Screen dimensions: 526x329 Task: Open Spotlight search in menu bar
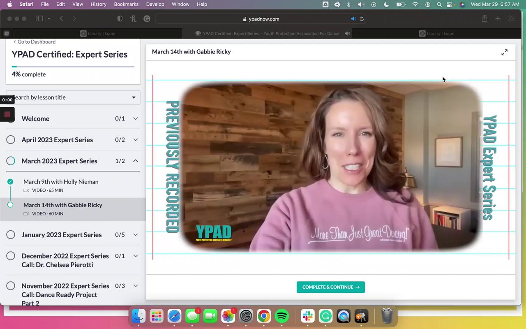(x=439, y=4)
